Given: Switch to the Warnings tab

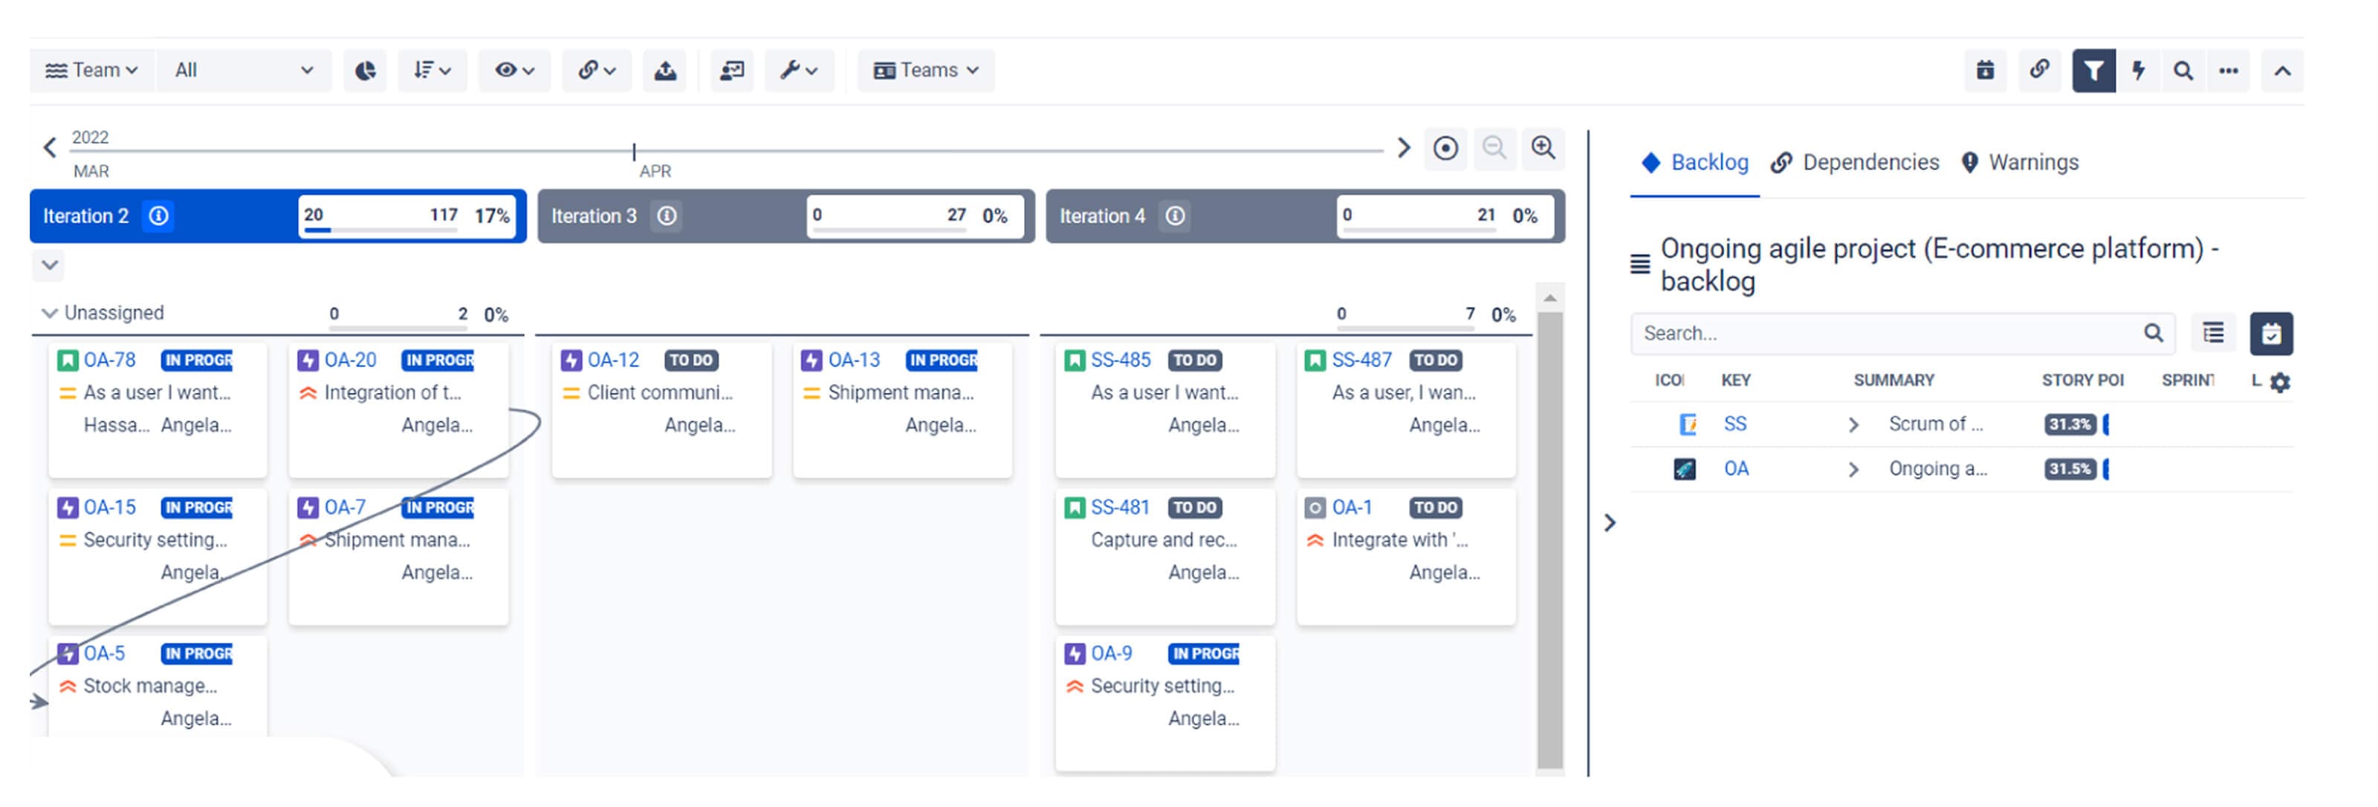Looking at the screenshot, I should click(2020, 163).
